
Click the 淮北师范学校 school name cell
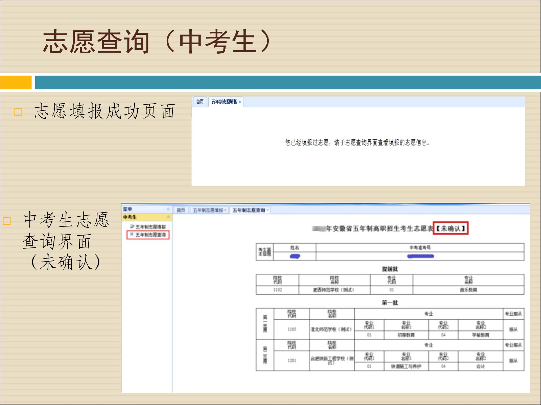click(x=331, y=329)
